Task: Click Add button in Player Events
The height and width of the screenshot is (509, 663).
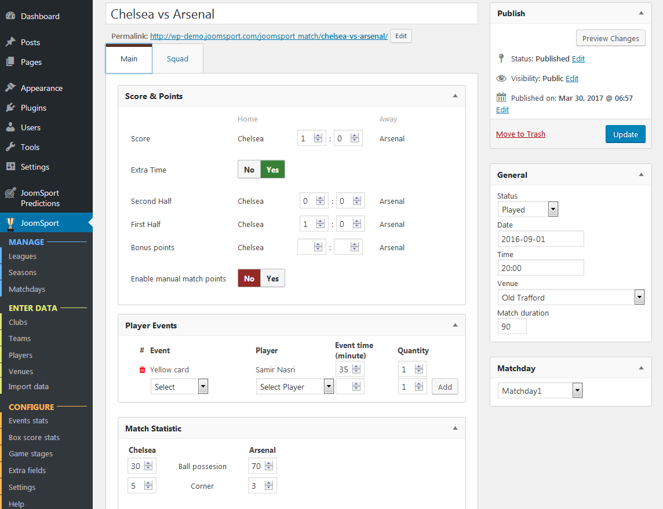Action: point(445,386)
